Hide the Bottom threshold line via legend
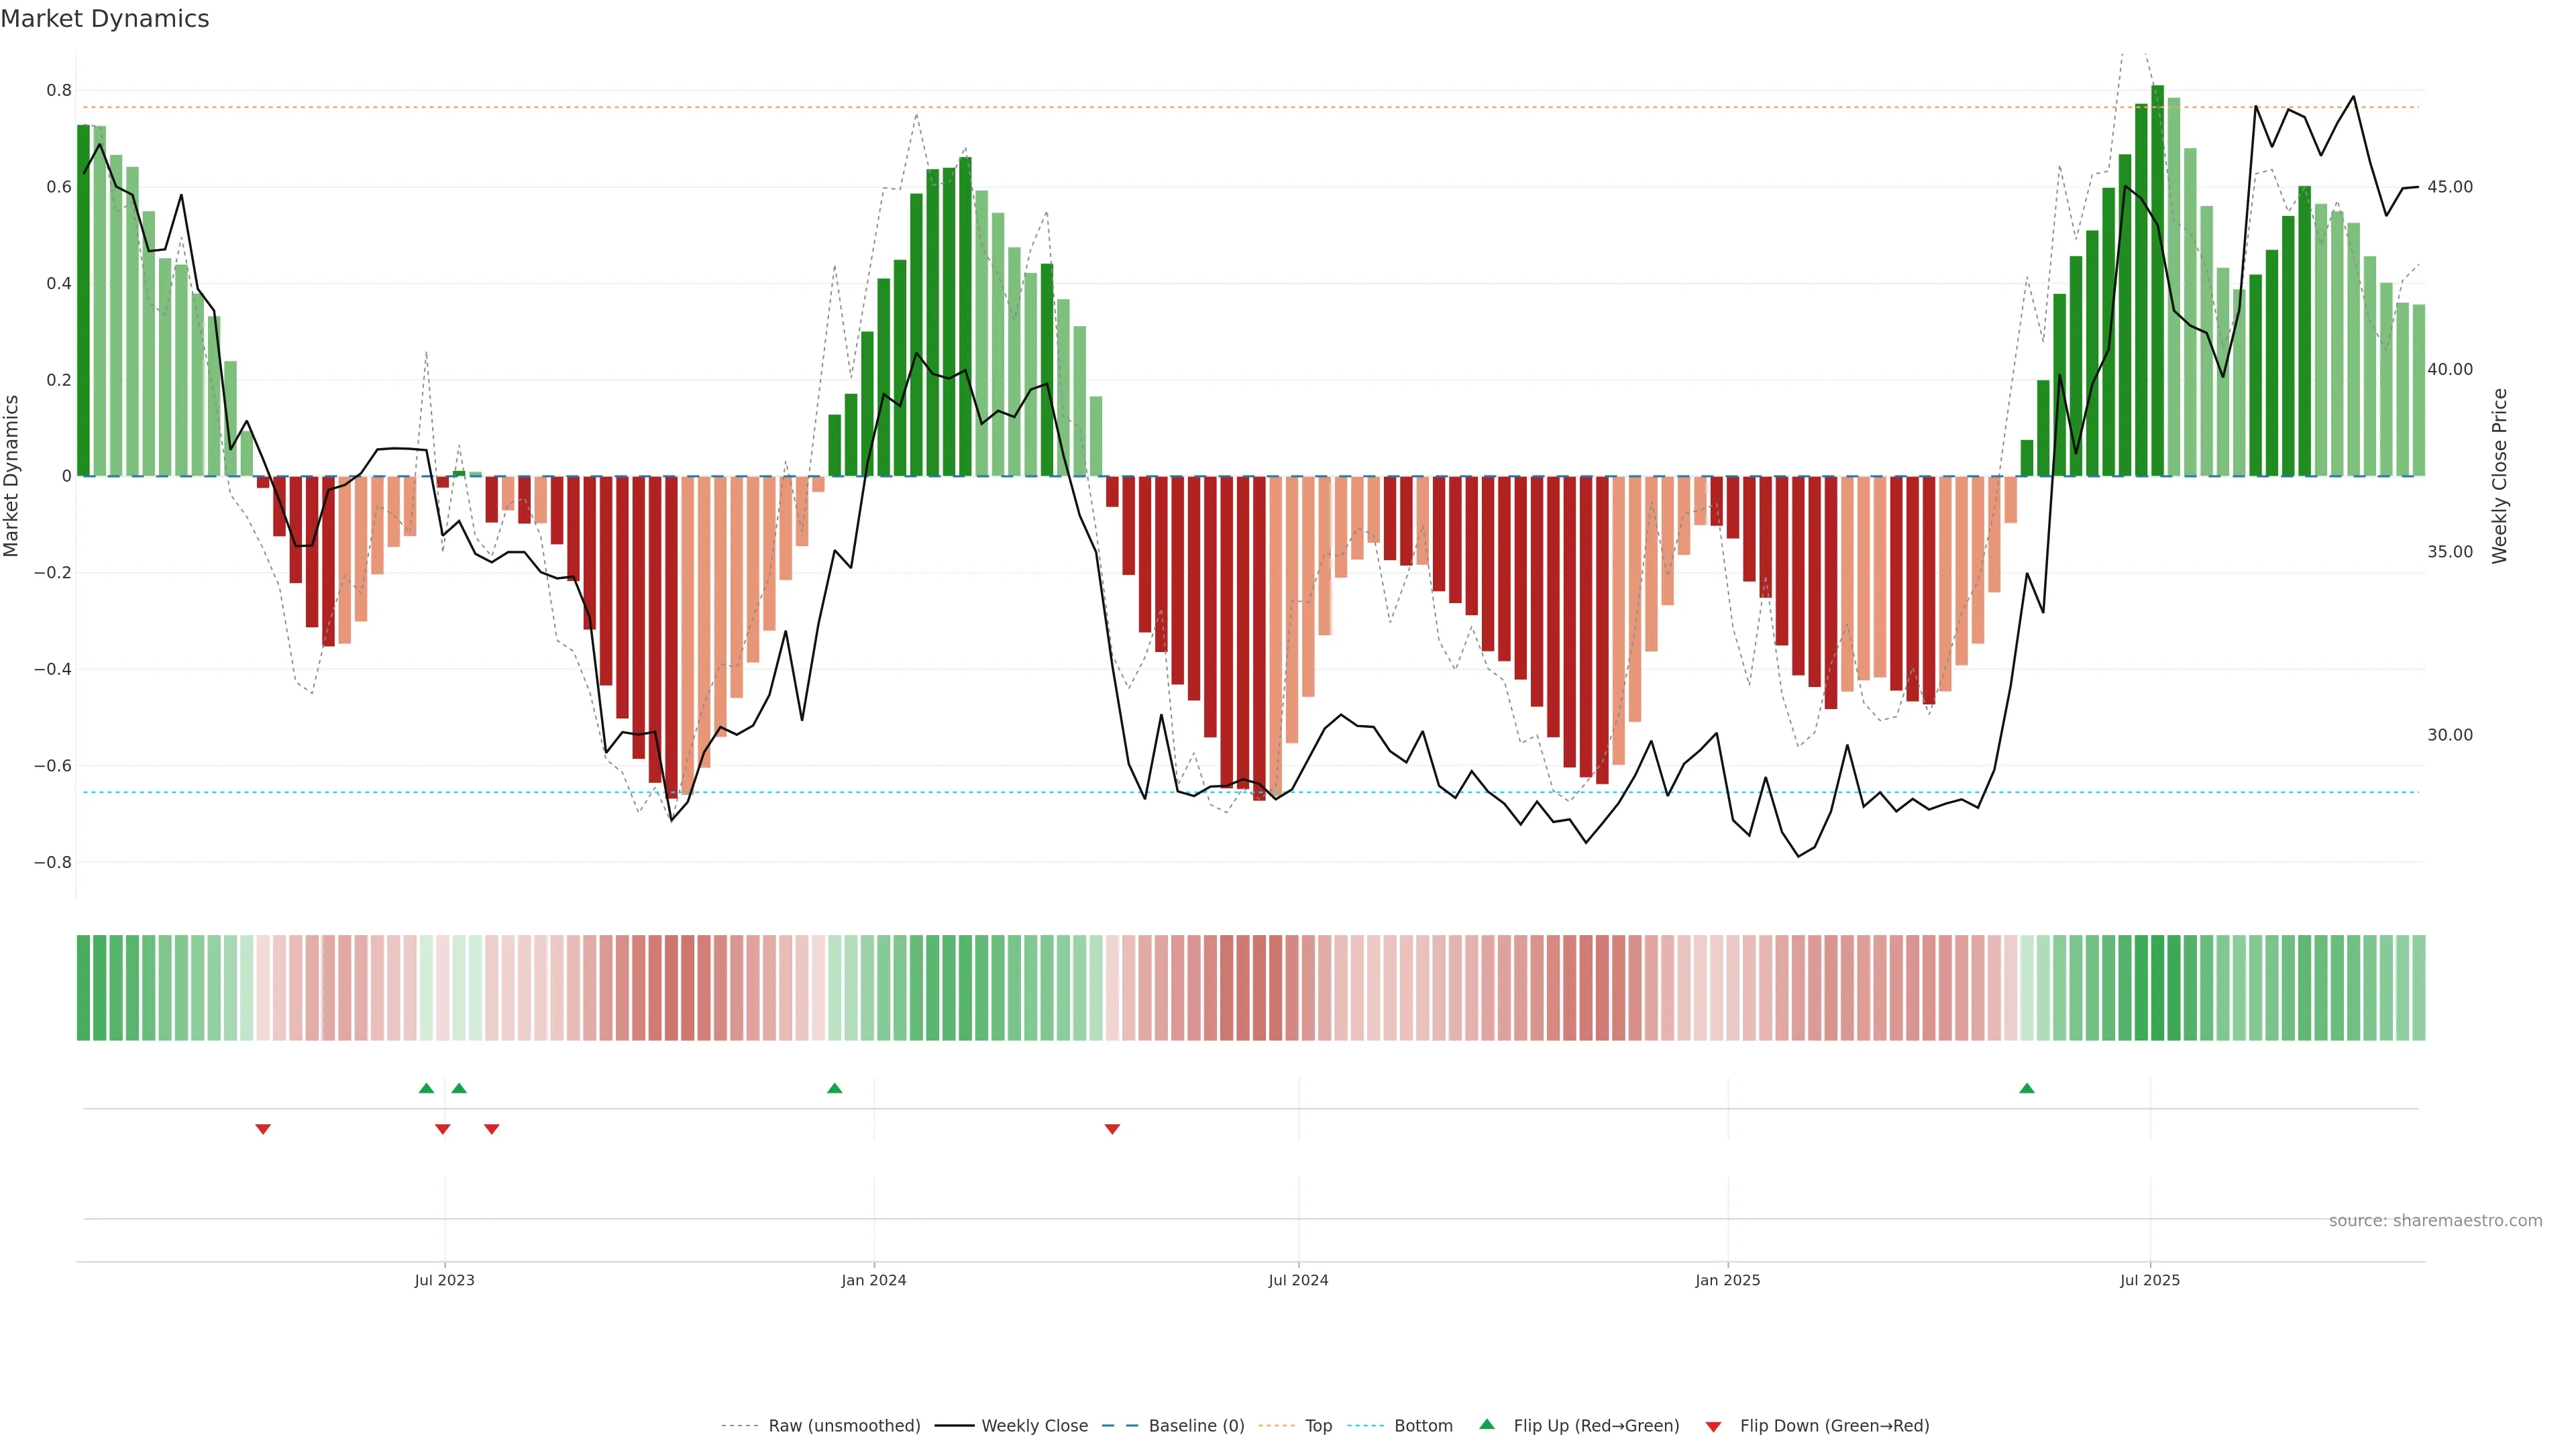Screen dimensions: 2576x1449 click(1423, 1426)
